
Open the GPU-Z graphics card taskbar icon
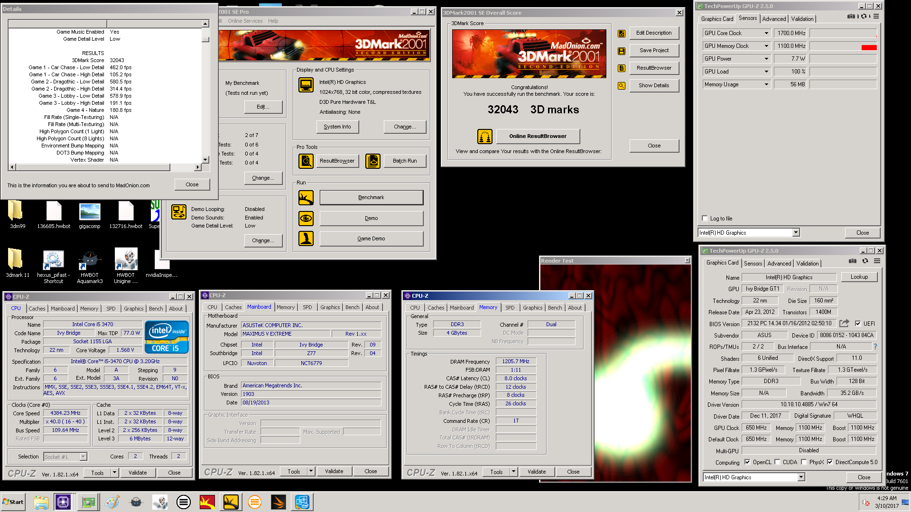88,502
